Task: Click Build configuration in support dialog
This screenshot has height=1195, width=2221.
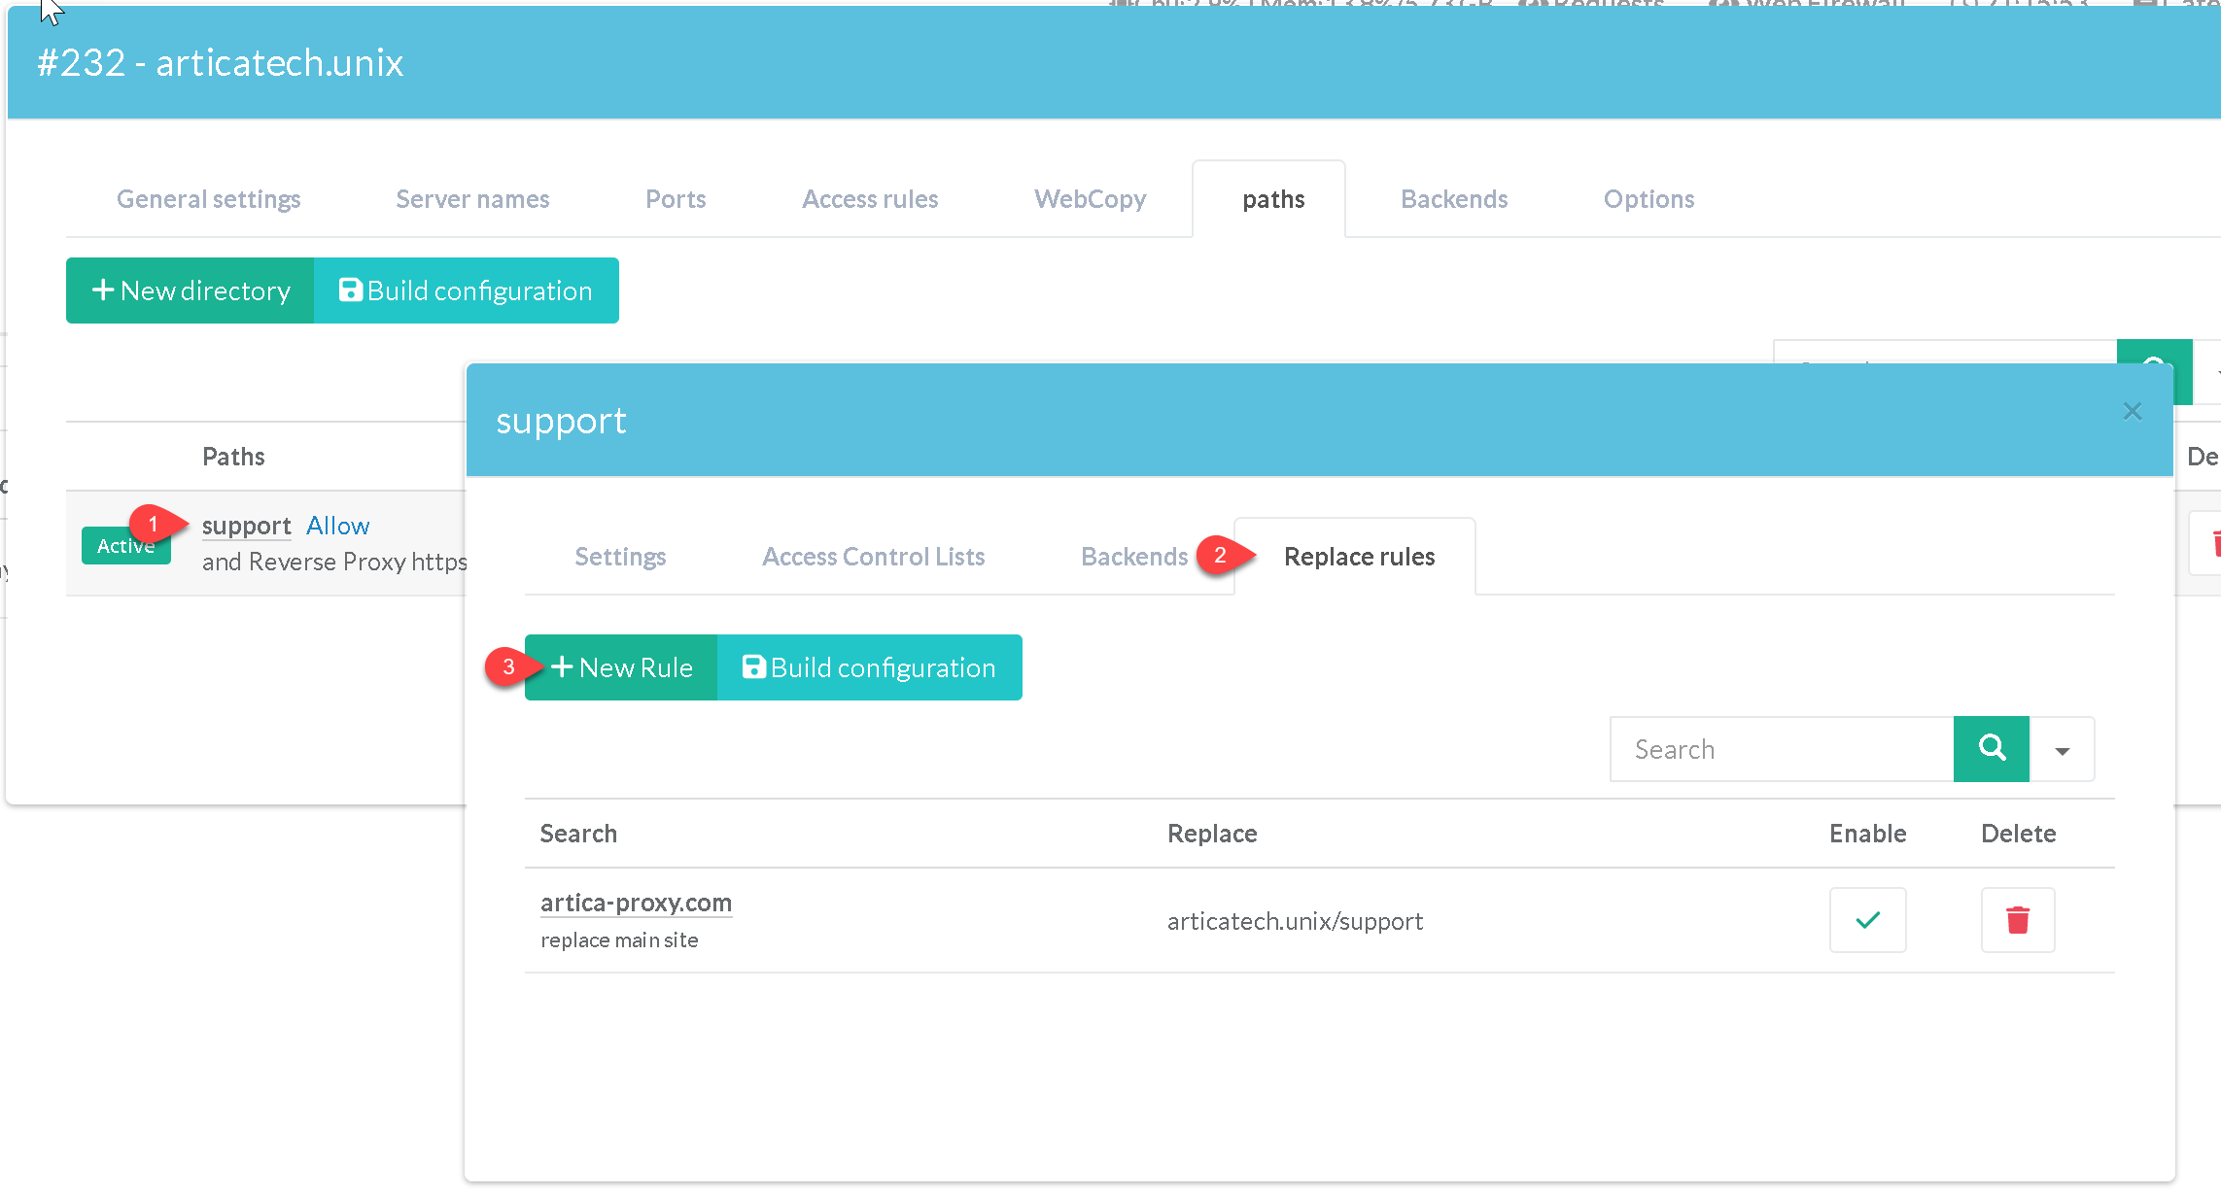Action: 869,667
